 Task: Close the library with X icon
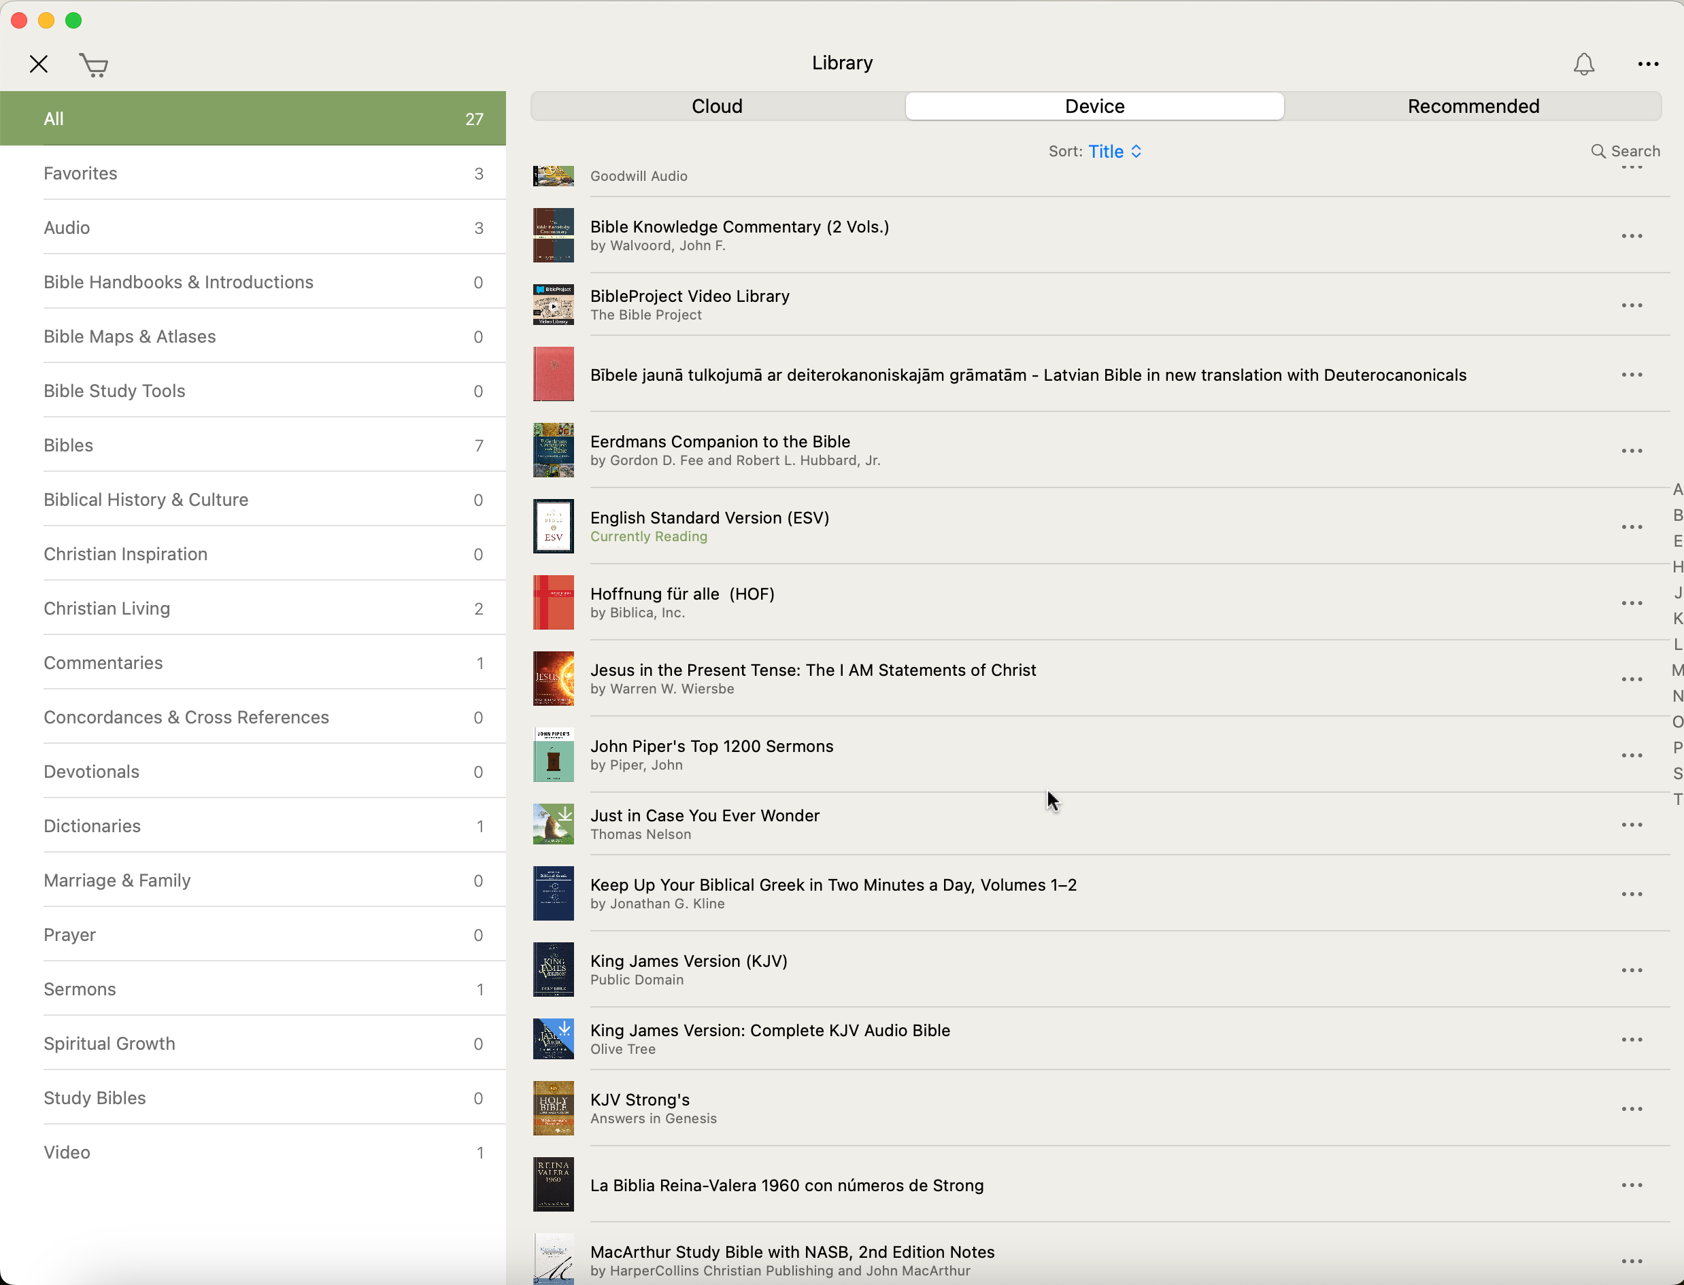(39, 64)
